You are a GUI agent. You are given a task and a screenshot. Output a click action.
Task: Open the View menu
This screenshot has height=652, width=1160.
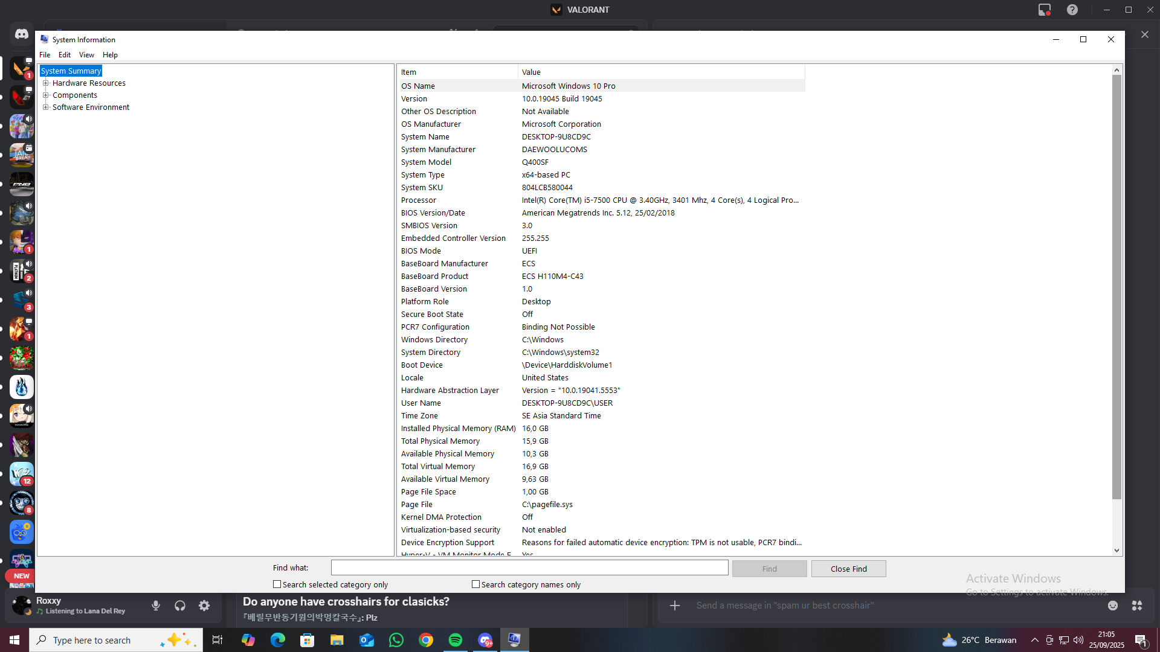86,55
